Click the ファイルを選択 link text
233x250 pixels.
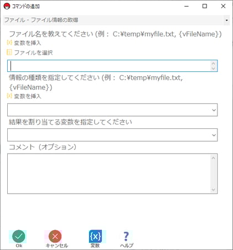click(x=33, y=53)
